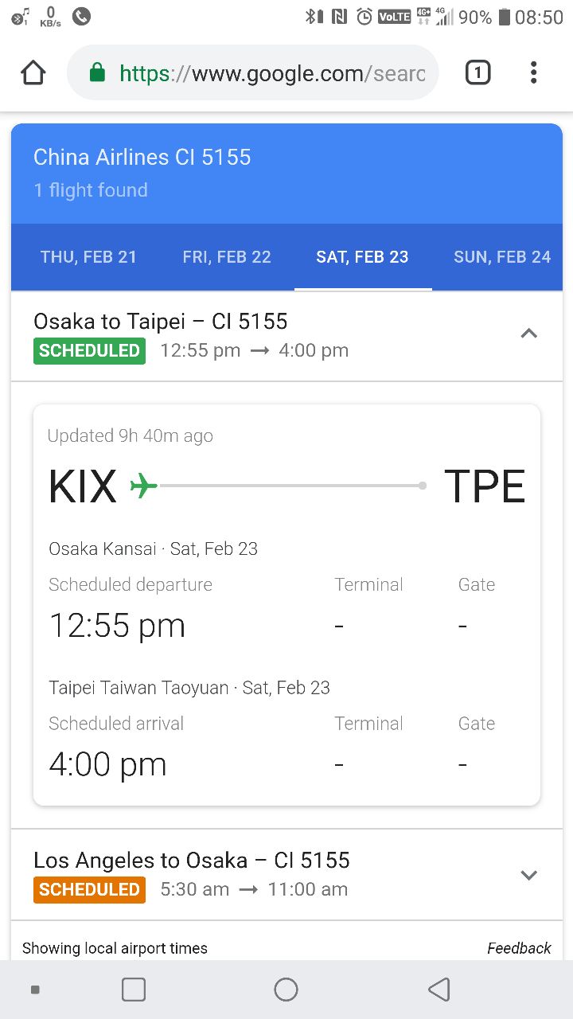The height and width of the screenshot is (1019, 573).
Task: Expand the Los Angeles to Osaka flight
Action: point(528,875)
